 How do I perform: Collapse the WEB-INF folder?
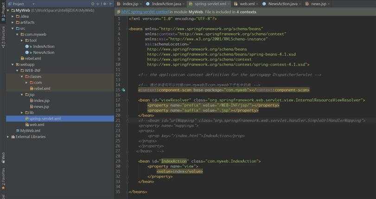pos(17,71)
